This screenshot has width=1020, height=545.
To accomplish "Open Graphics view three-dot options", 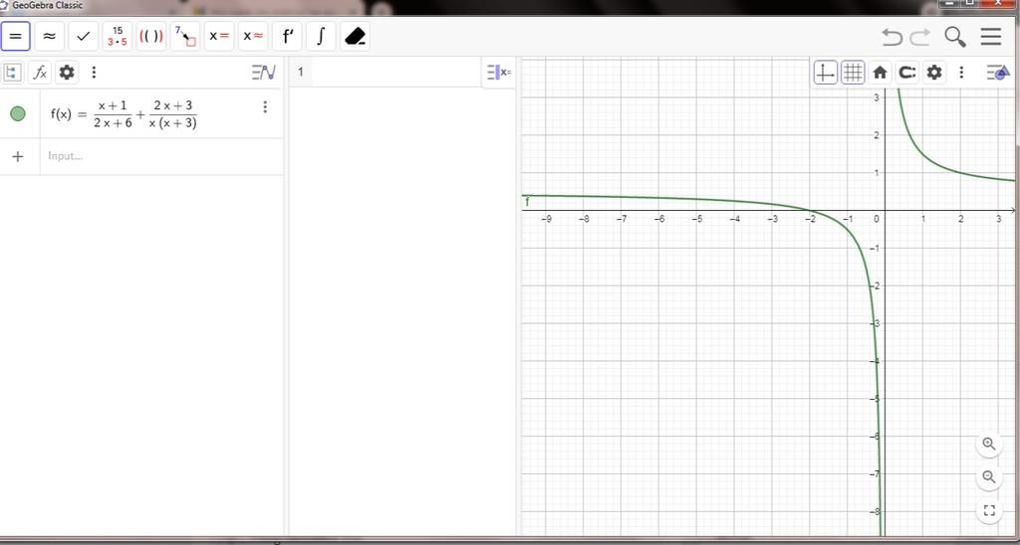I will pyautogui.click(x=961, y=73).
